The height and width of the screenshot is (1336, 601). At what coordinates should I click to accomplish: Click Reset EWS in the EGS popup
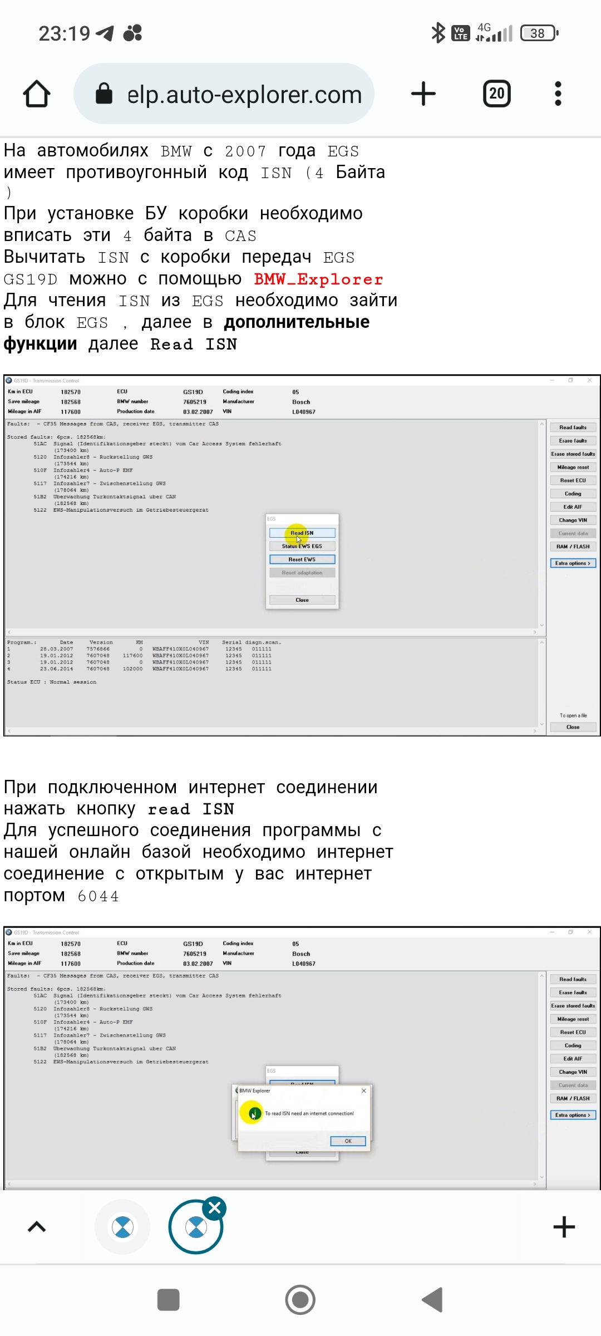(302, 559)
